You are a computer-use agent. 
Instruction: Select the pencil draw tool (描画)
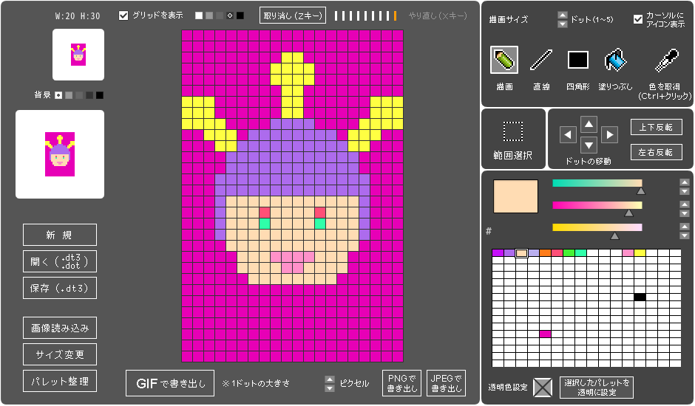[504, 61]
